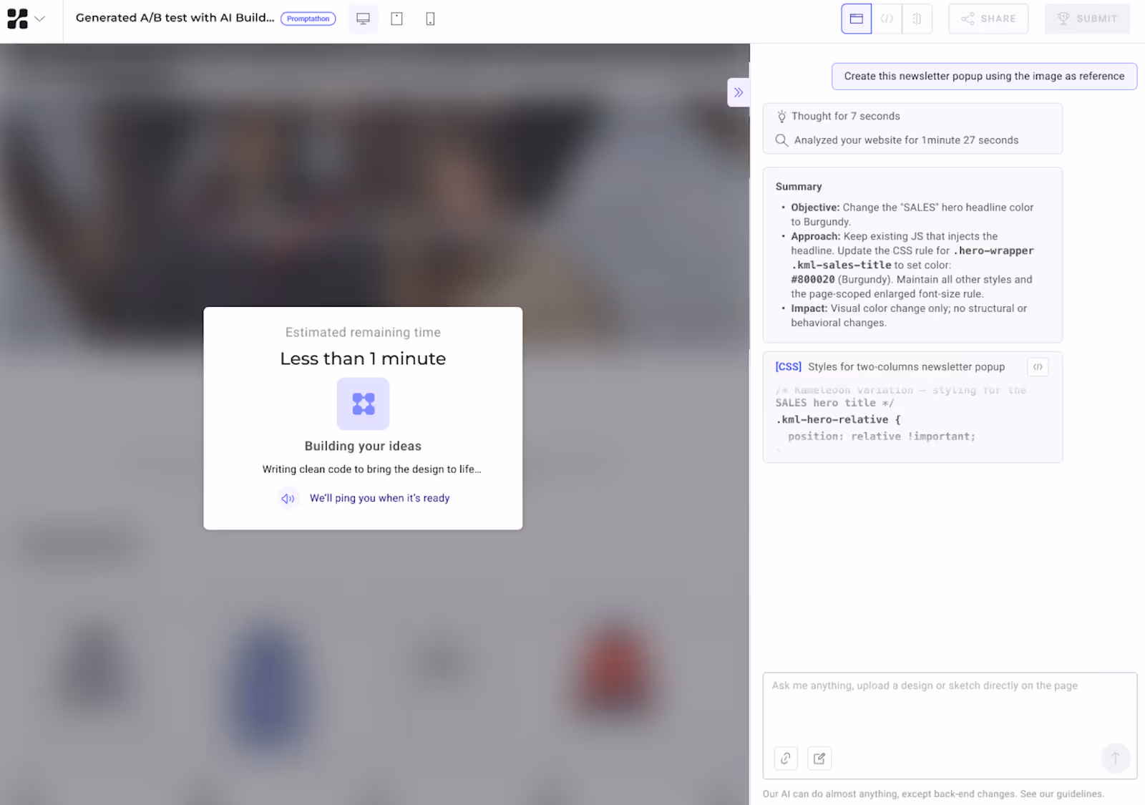The width and height of the screenshot is (1145, 805).
Task: Select the tablet device preview icon
Action: pyautogui.click(x=396, y=19)
